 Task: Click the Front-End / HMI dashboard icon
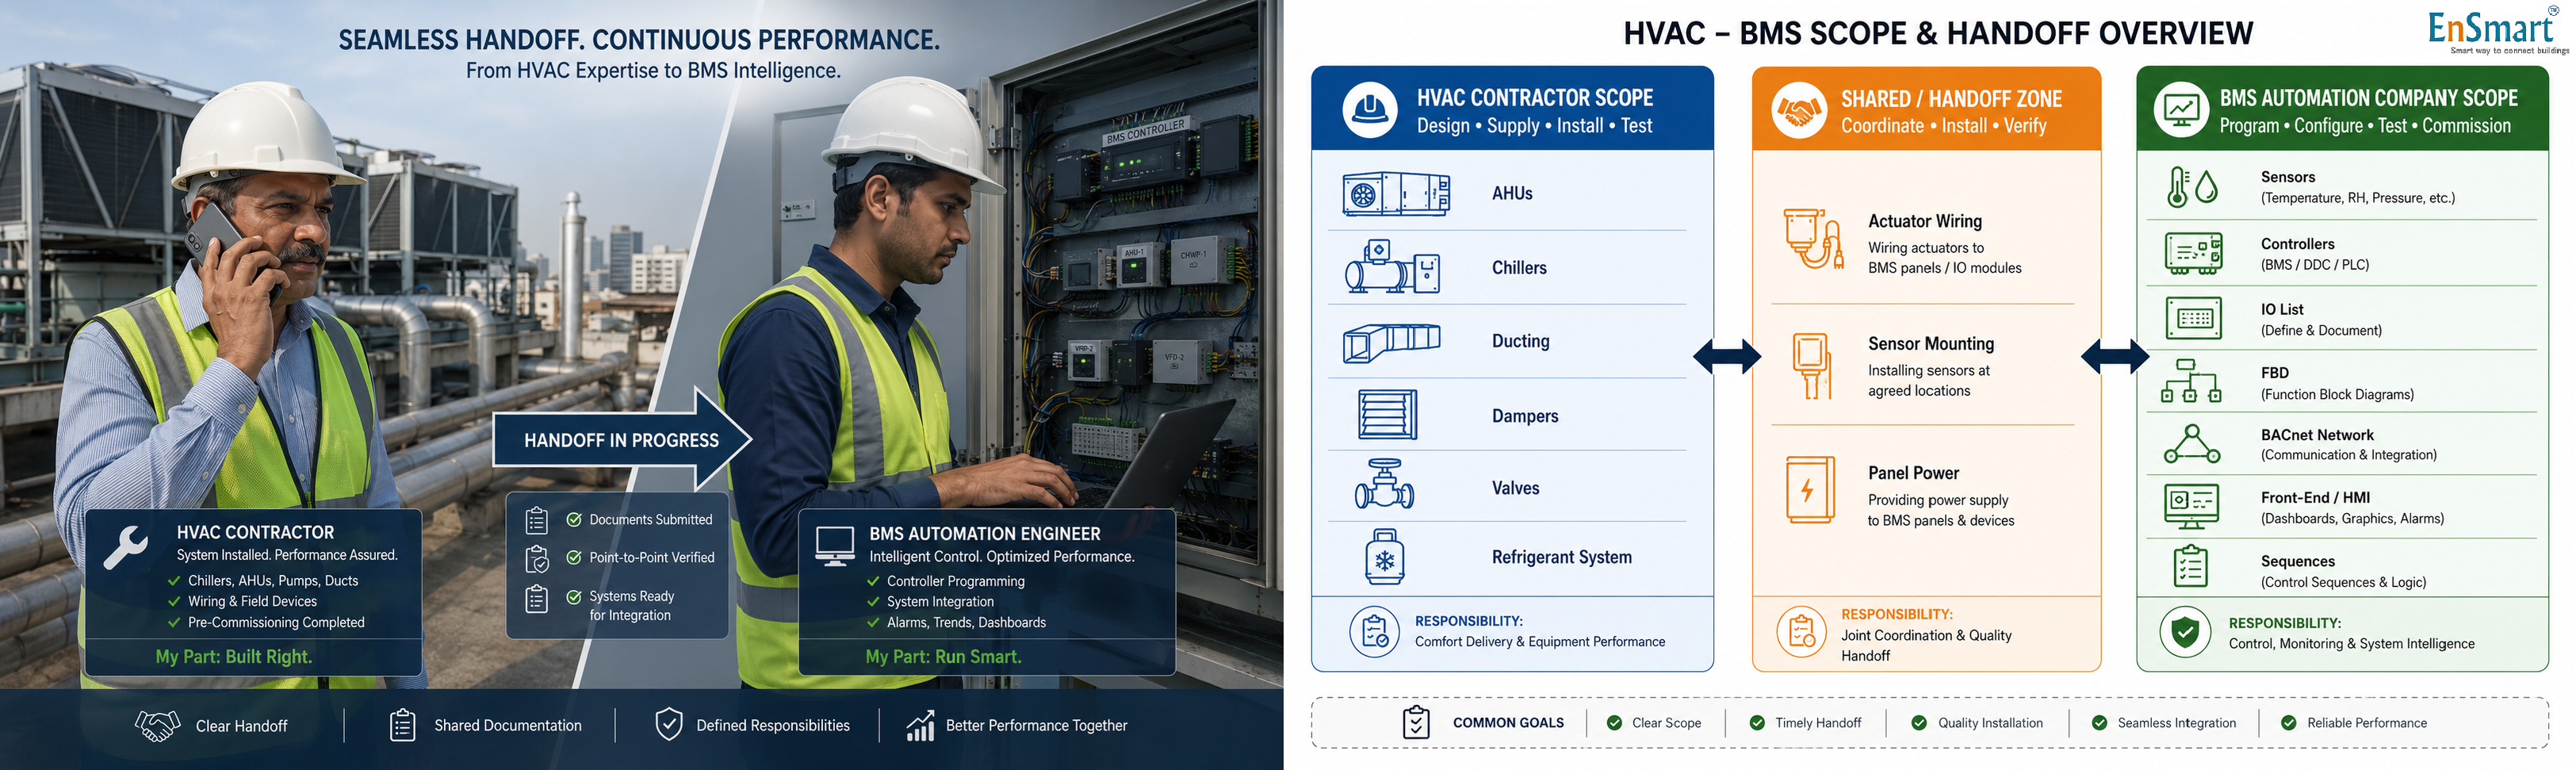pos(2191,507)
